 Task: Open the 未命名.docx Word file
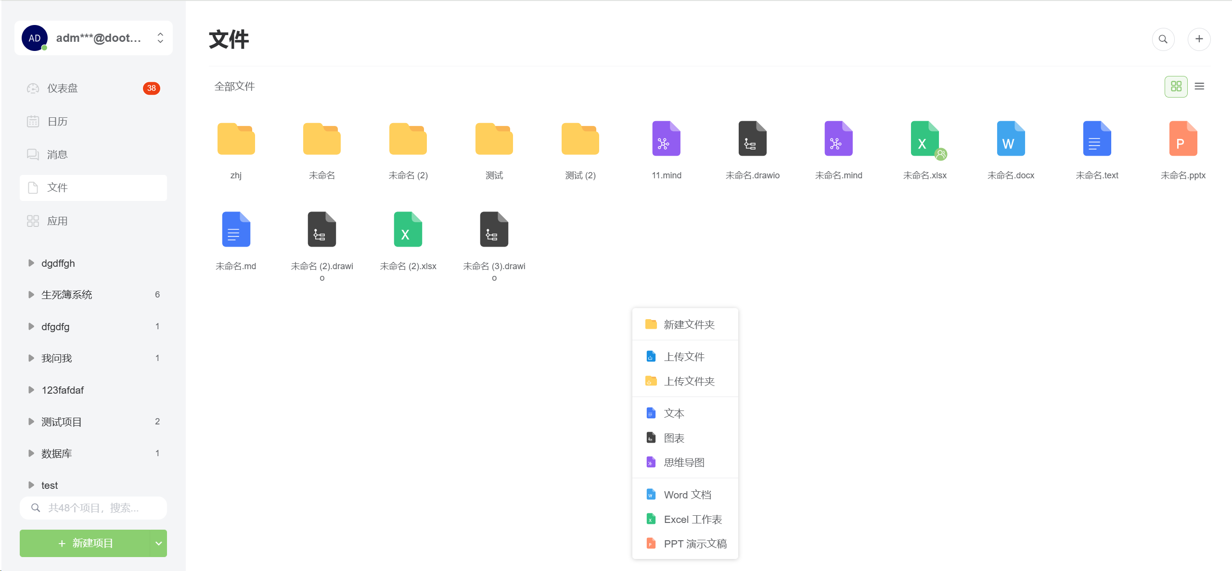pyautogui.click(x=1011, y=139)
